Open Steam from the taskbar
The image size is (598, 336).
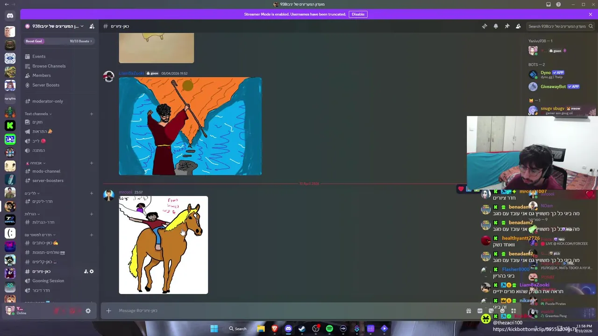(x=302, y=329)
